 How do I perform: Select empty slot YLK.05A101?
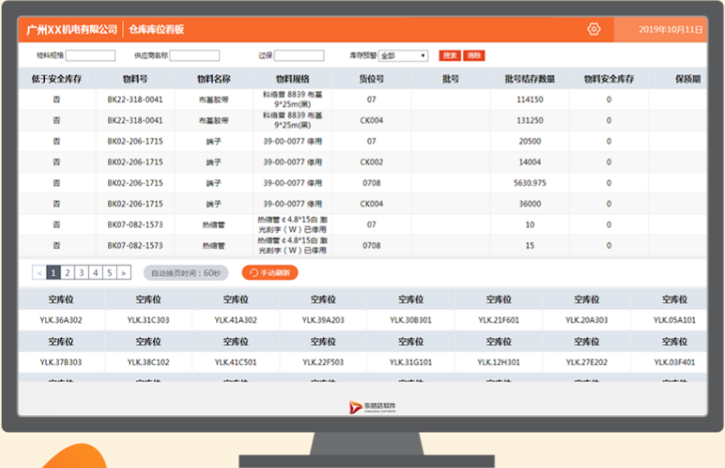pos(674,320)
